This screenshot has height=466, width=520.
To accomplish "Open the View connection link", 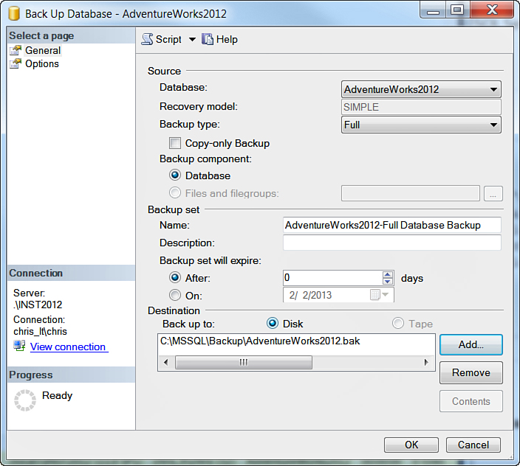I will click(68, 347).
